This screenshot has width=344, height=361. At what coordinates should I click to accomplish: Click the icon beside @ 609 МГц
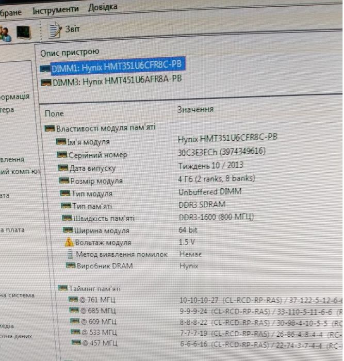point(75,321)
